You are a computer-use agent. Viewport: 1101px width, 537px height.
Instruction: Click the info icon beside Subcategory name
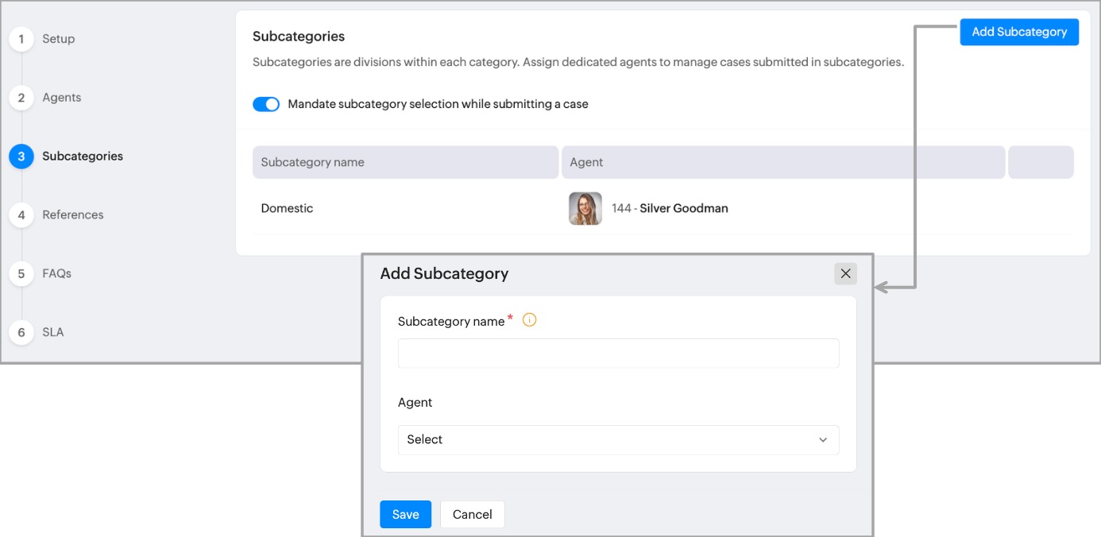click(x=530, y=320)
